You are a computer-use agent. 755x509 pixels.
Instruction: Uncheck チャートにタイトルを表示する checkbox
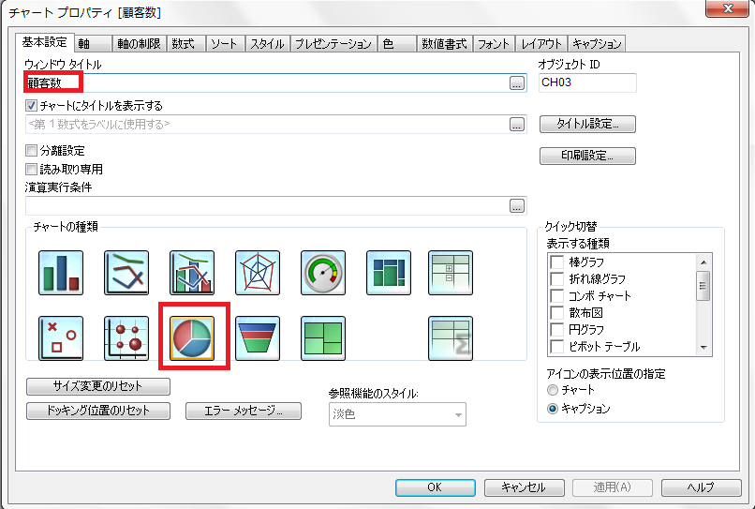(x=32, y=106)
